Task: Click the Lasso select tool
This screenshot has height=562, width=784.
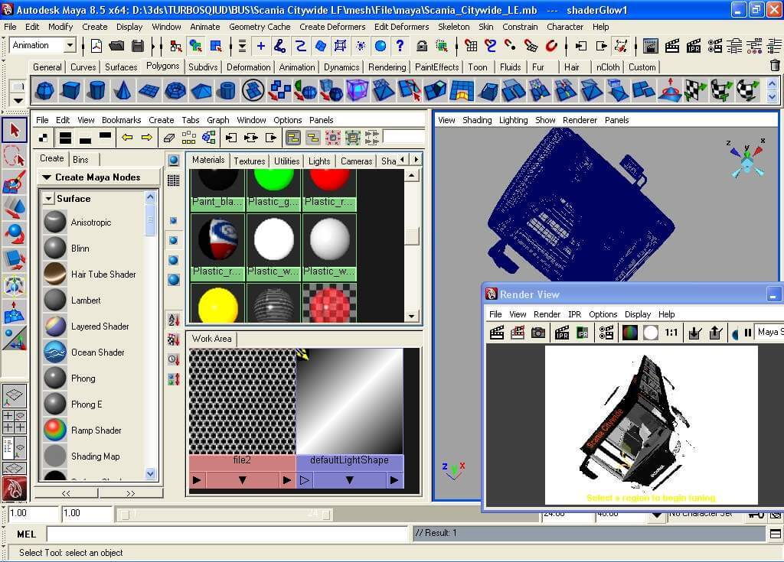Action: tap(15, 155)
